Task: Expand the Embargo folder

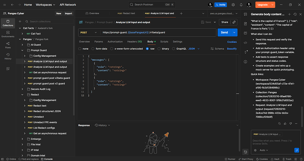Action: click(x=22, y=139)
